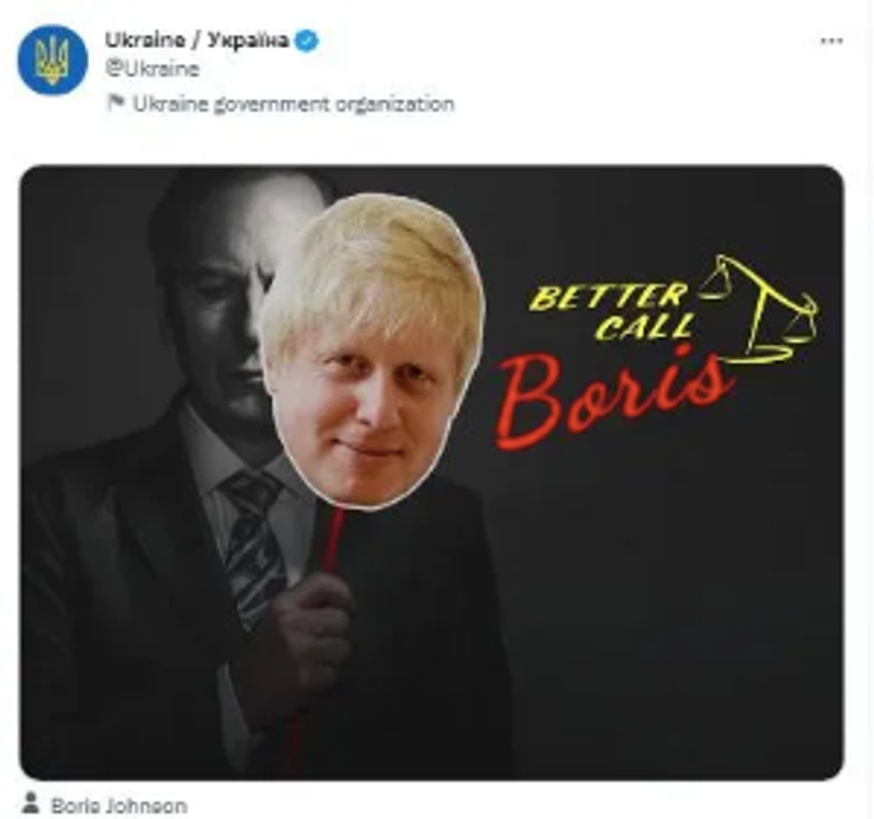Image resolution: width=874 pixels, height=819 pixels.
Task: Visit the @Ukraine handle link
Action: point(152,69)
